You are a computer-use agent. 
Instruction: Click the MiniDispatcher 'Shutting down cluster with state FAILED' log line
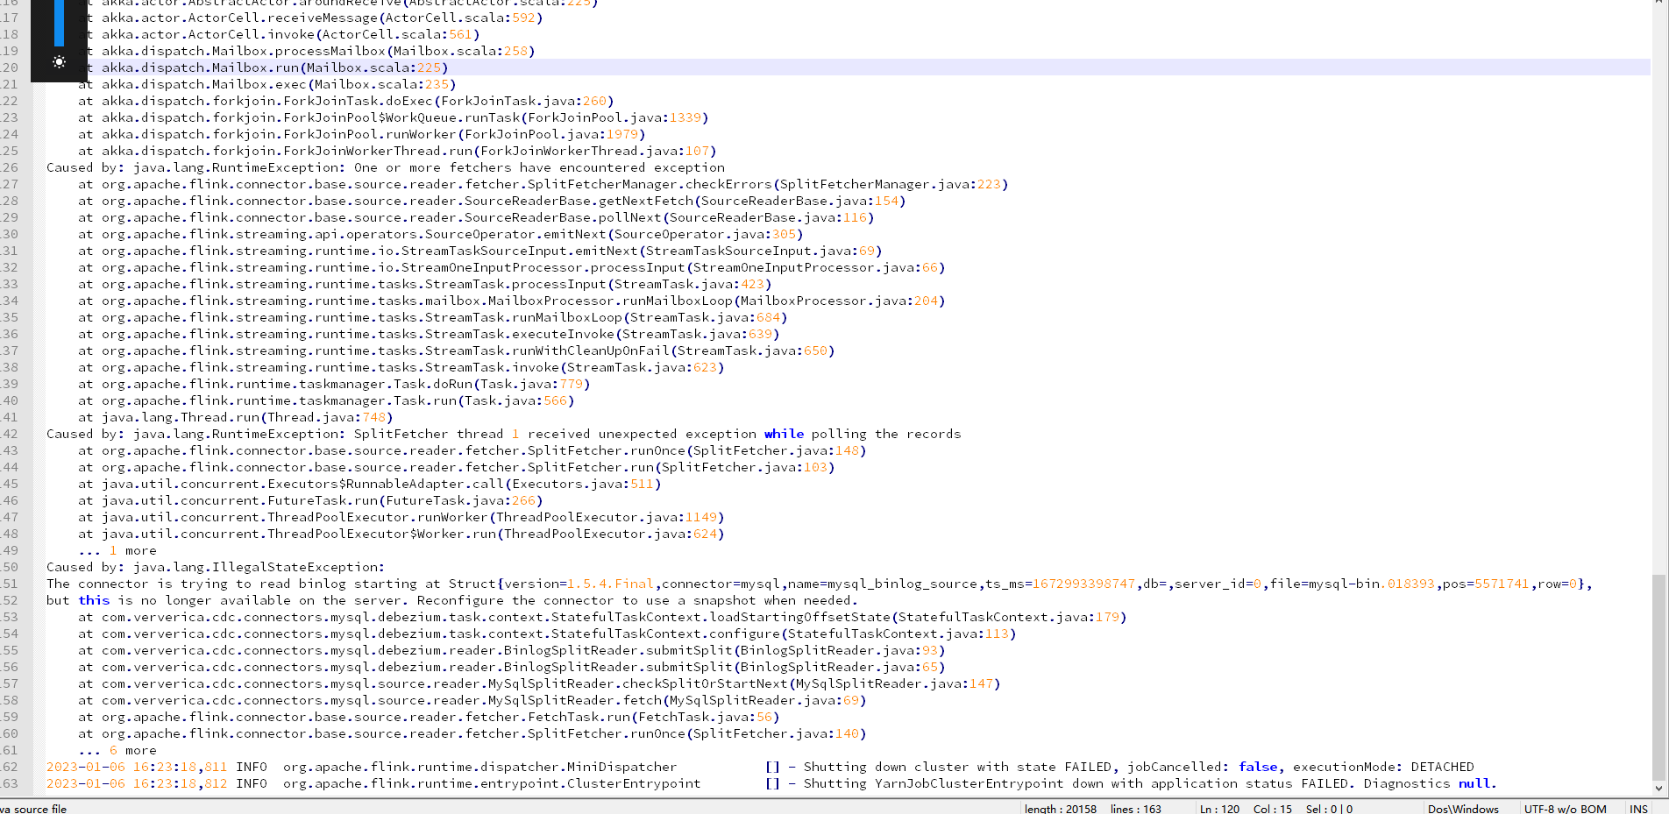(x=760, y=767)
